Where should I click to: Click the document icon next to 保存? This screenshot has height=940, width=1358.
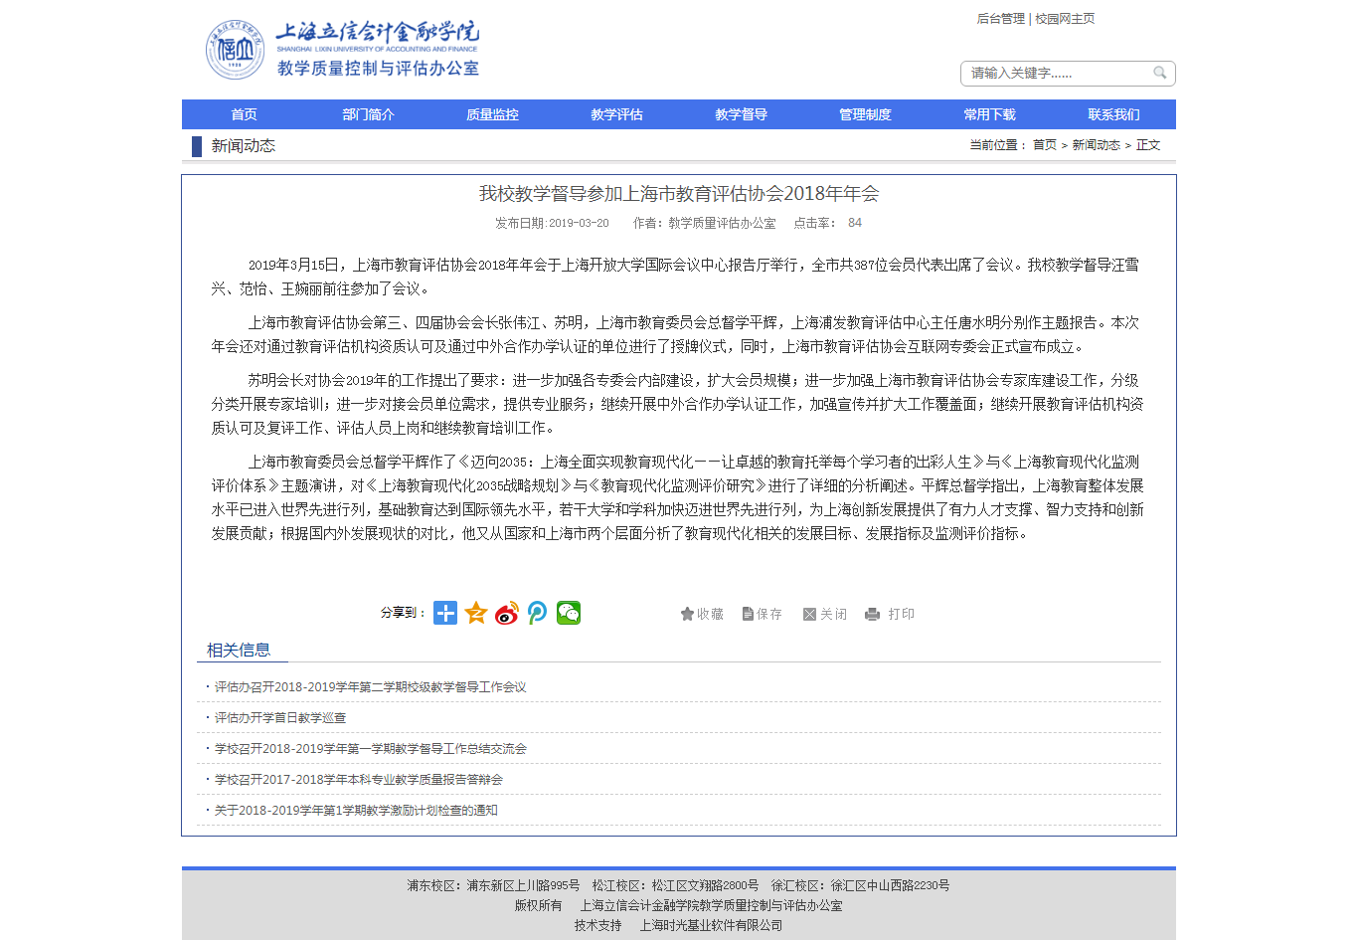748,614
